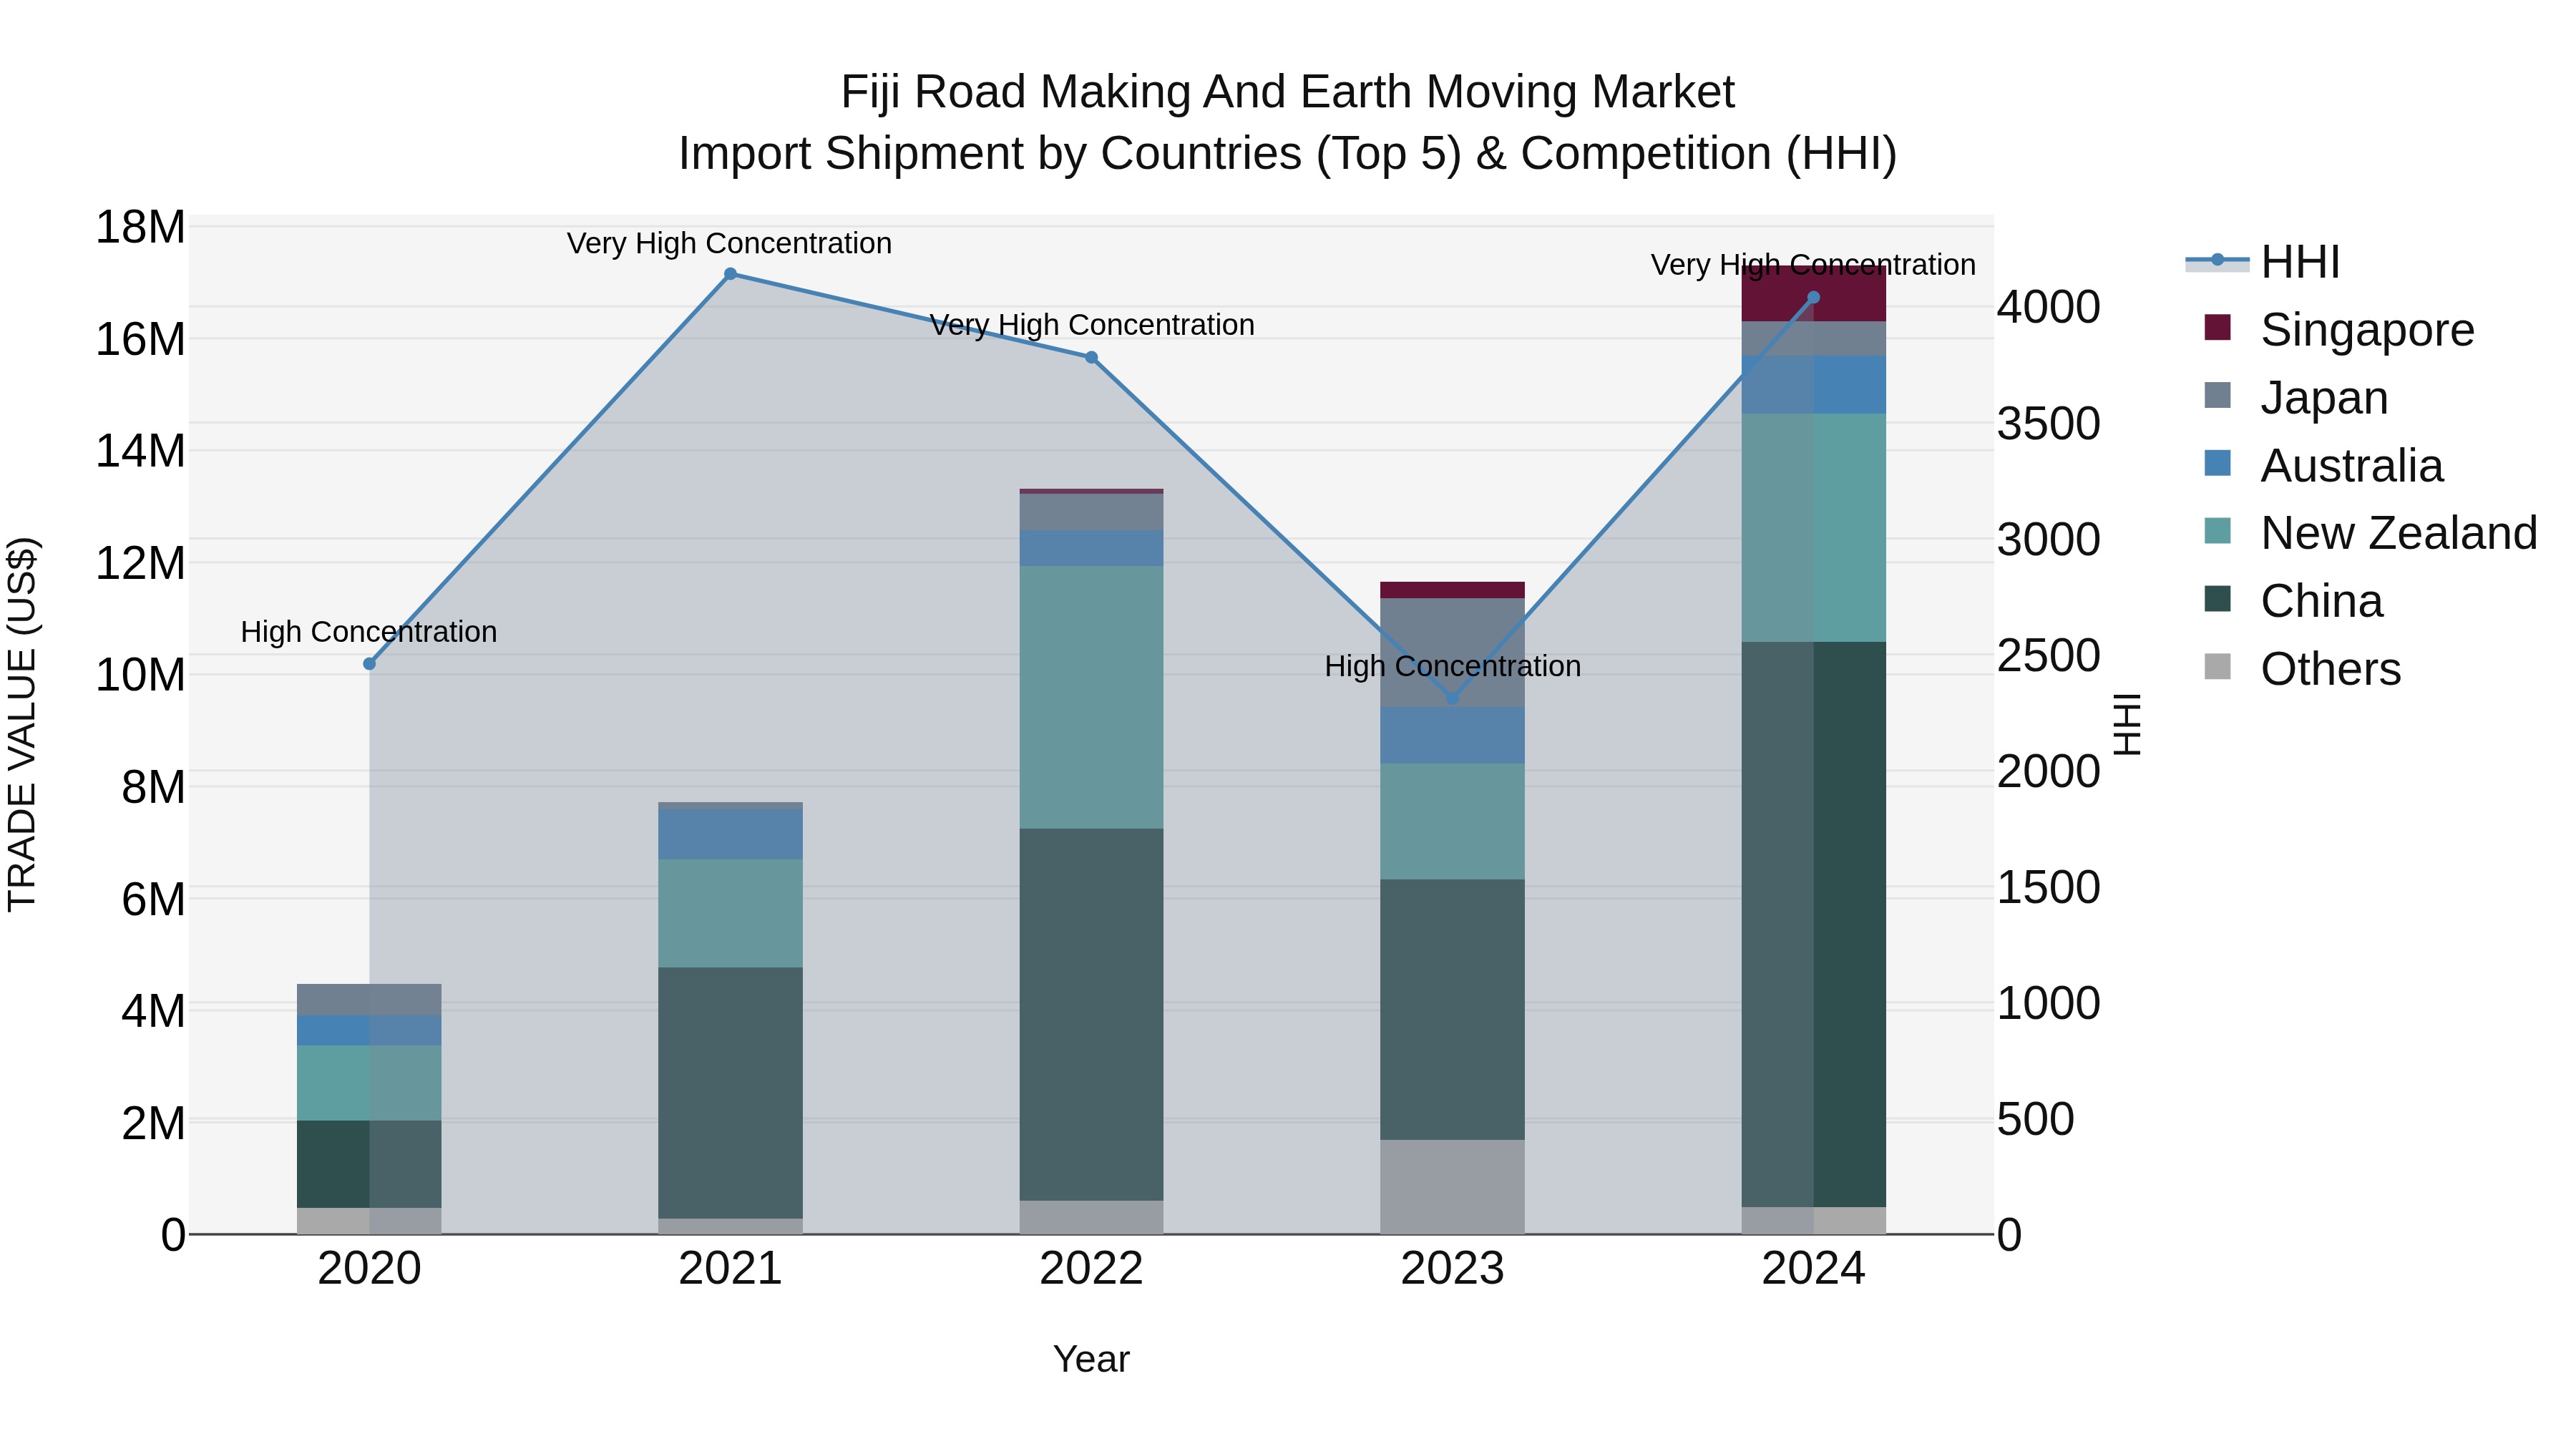Click the Australia segment in 2021 bar

coord(730,834)
